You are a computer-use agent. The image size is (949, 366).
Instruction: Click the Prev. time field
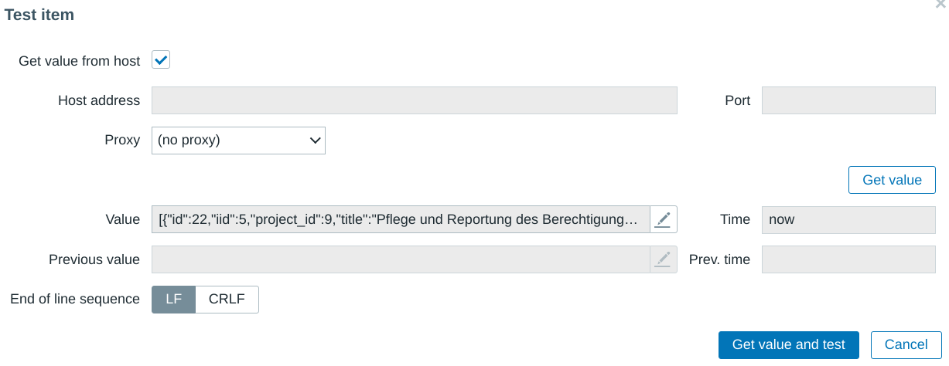[848, 259]
